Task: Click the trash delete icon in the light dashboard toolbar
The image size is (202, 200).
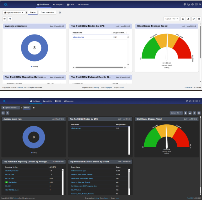Action: [x=199, y=19]
